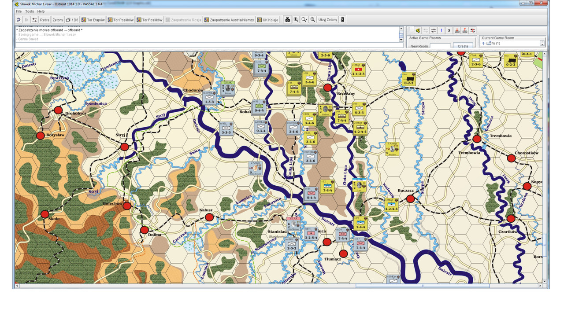Click the map scroll right arrow
Screen dimensions: 564x316
pyautogui.click(x=540, y=286)
